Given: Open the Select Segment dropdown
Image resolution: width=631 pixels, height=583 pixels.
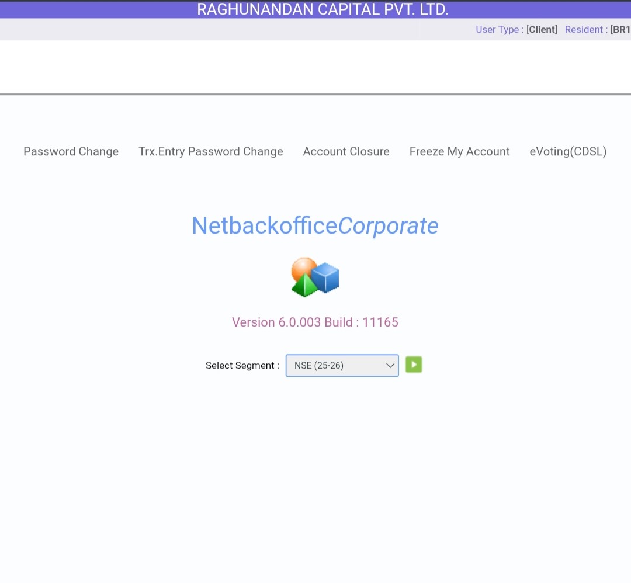Looking at the screenshot, I should pos(342,366).
